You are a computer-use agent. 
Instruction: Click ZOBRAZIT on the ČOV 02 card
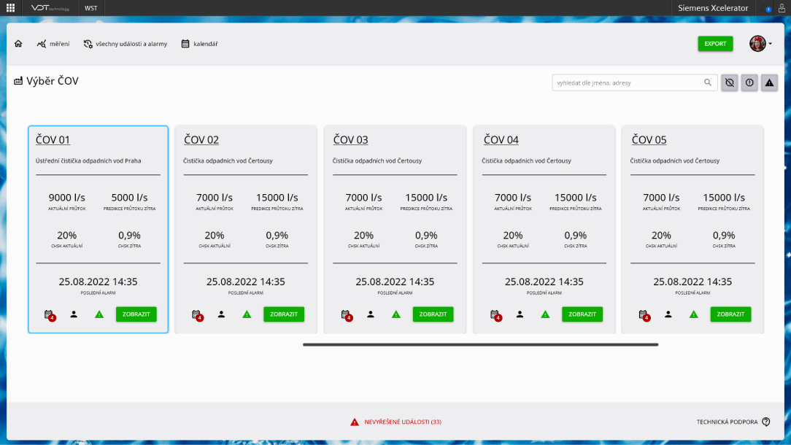[x=283, y=314]
